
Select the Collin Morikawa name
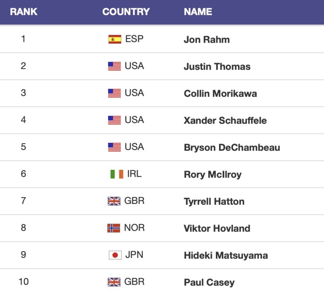point(220,93)
